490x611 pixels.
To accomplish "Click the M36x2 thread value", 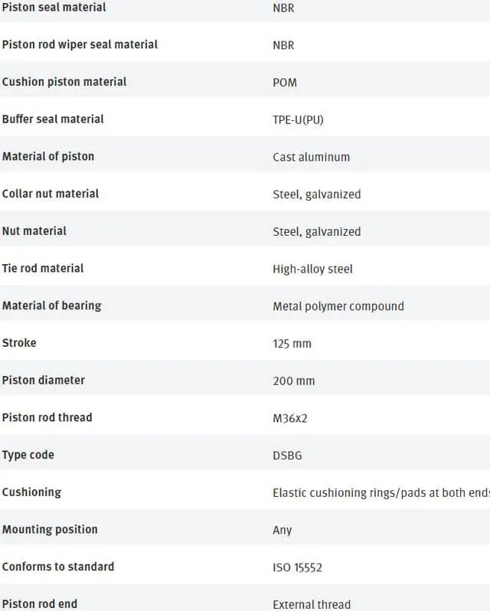I will pyautogui.click(x=290, y=418).
